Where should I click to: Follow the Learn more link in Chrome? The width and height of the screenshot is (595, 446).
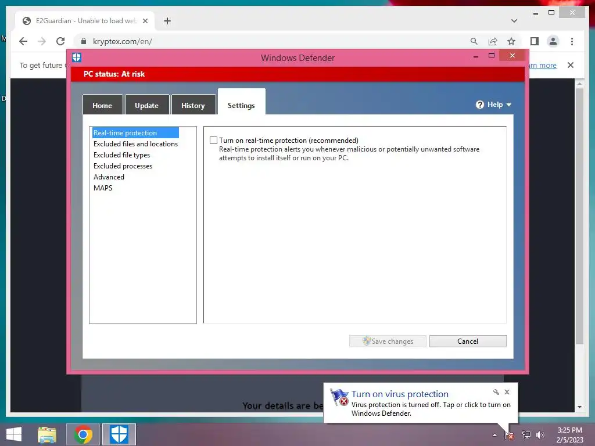[543, 65]
